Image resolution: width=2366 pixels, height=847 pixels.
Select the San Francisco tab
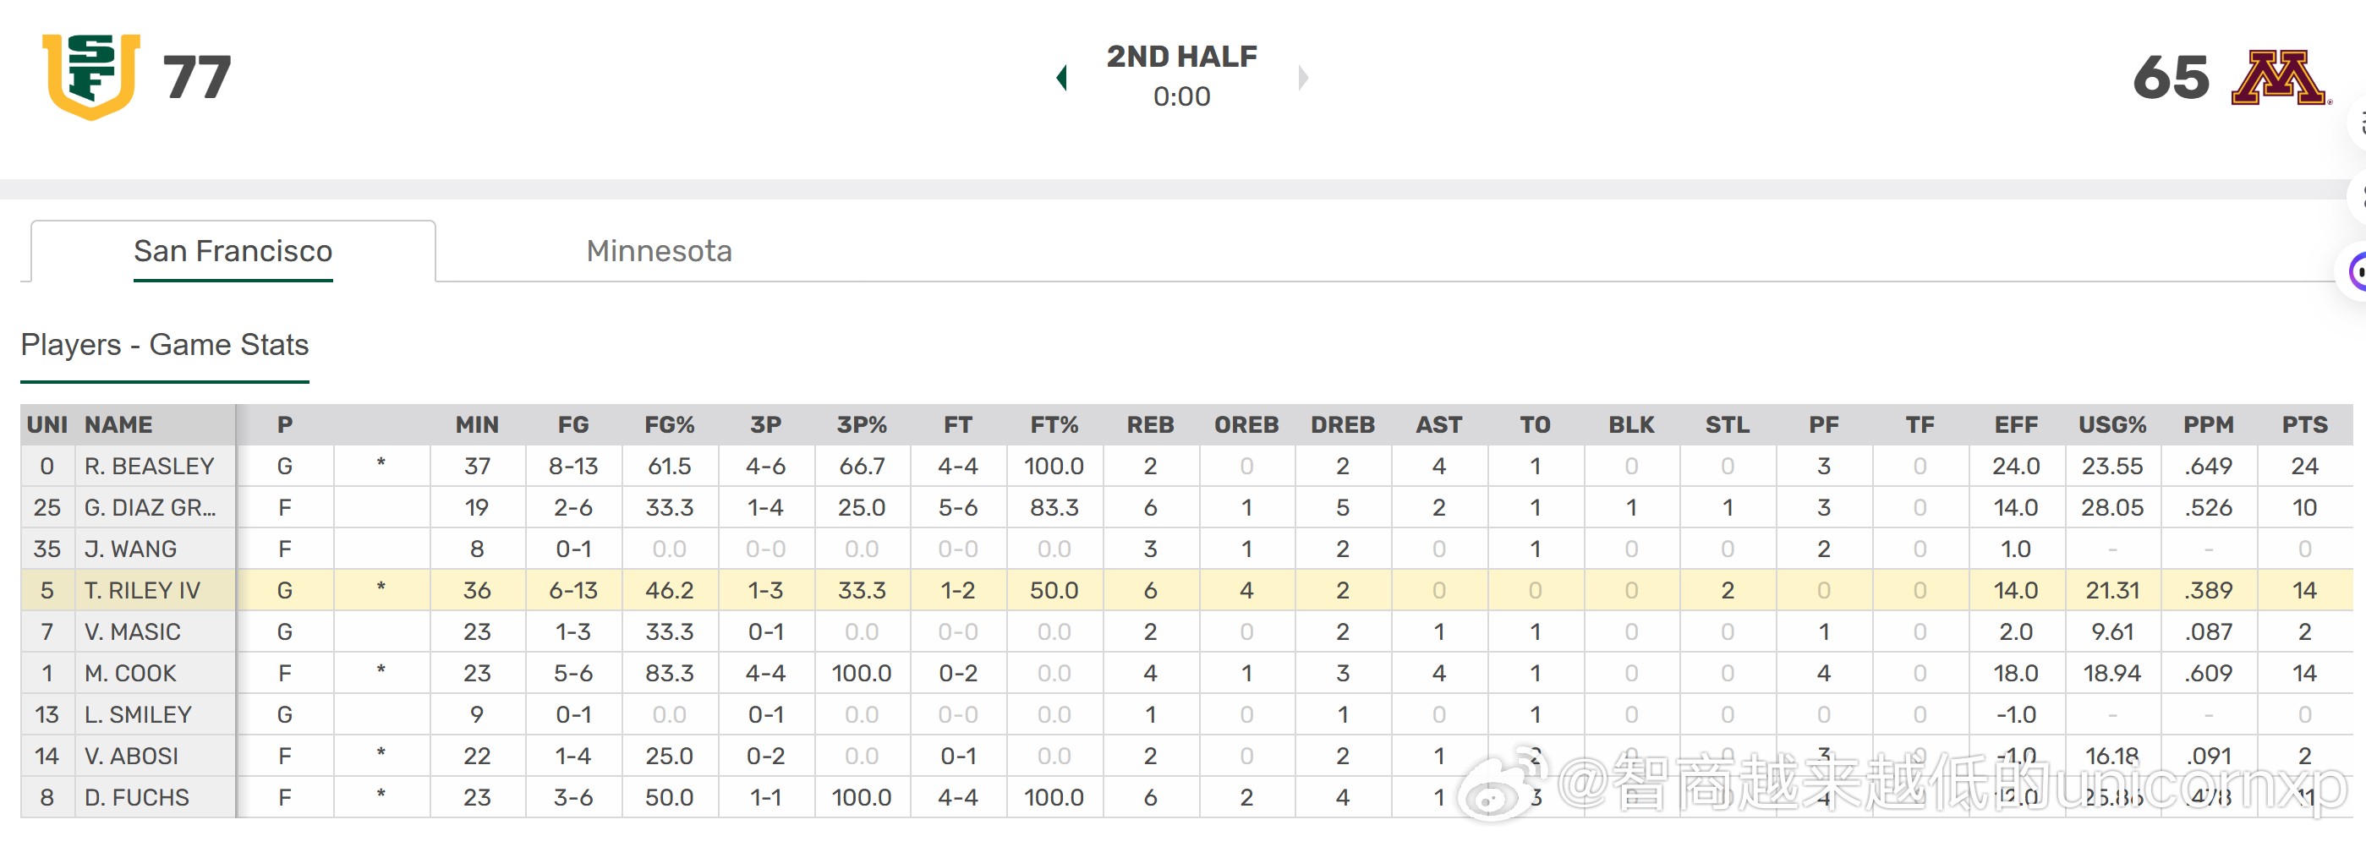coord(233,251)
